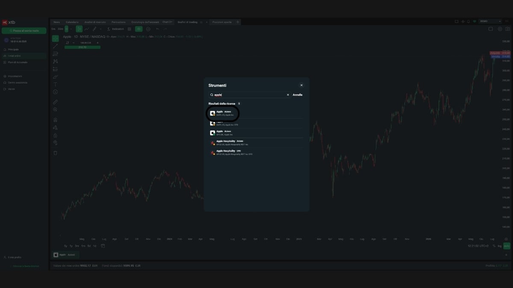
Task: Click Annulla in Strumenti dialog
Action: (298, 95)
